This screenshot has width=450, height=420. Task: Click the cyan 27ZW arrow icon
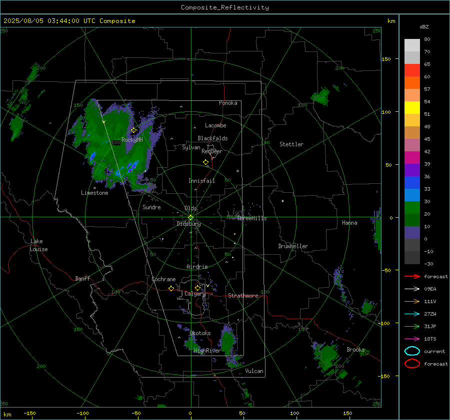tap(412, 314)
